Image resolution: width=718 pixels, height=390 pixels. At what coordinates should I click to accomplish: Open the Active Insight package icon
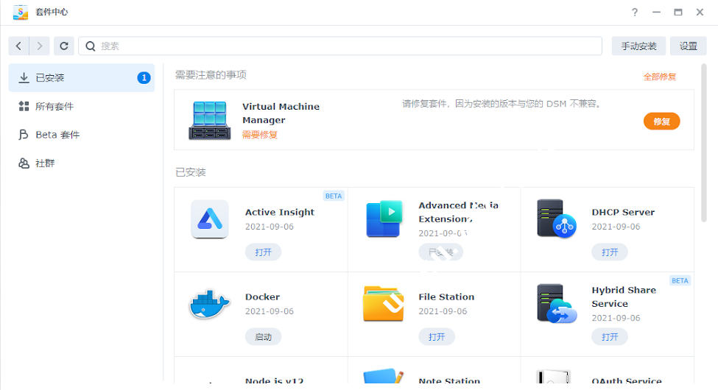click(x=210, y=219)
